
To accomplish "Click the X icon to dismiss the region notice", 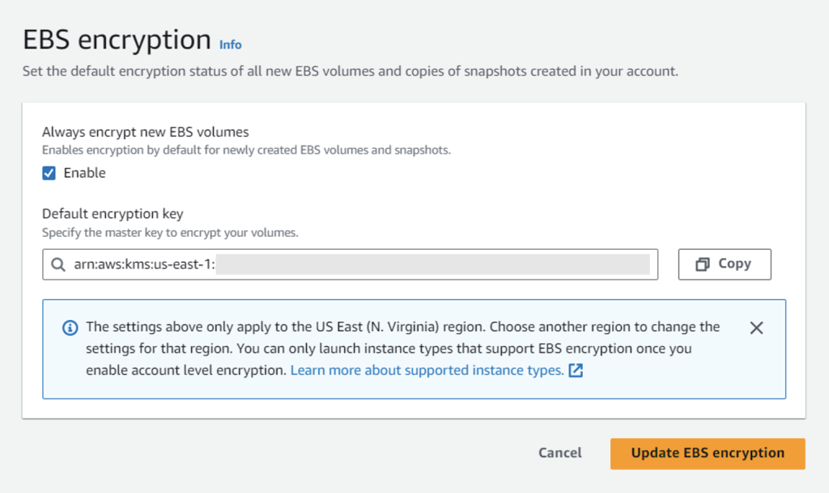I will pos(756,327).
